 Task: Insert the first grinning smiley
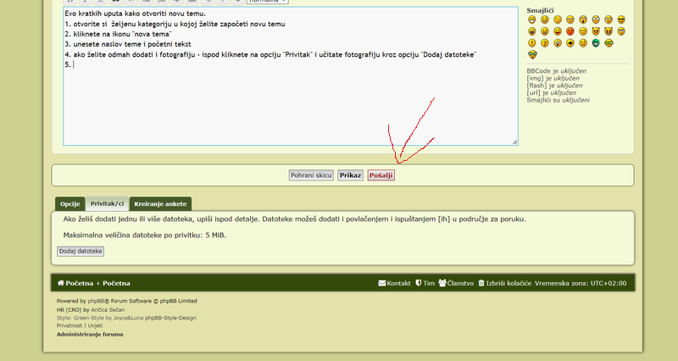[x=532, y=19]
